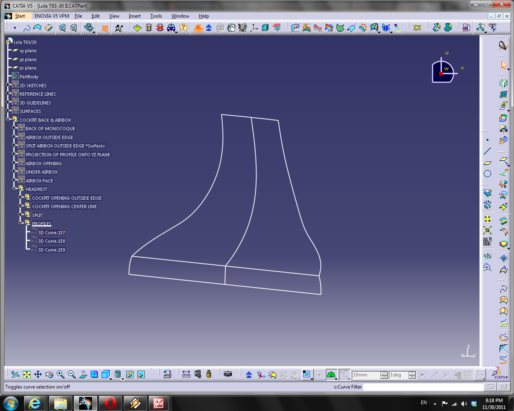Open the Insert menu
514x411 pixels.
(135, 16)
